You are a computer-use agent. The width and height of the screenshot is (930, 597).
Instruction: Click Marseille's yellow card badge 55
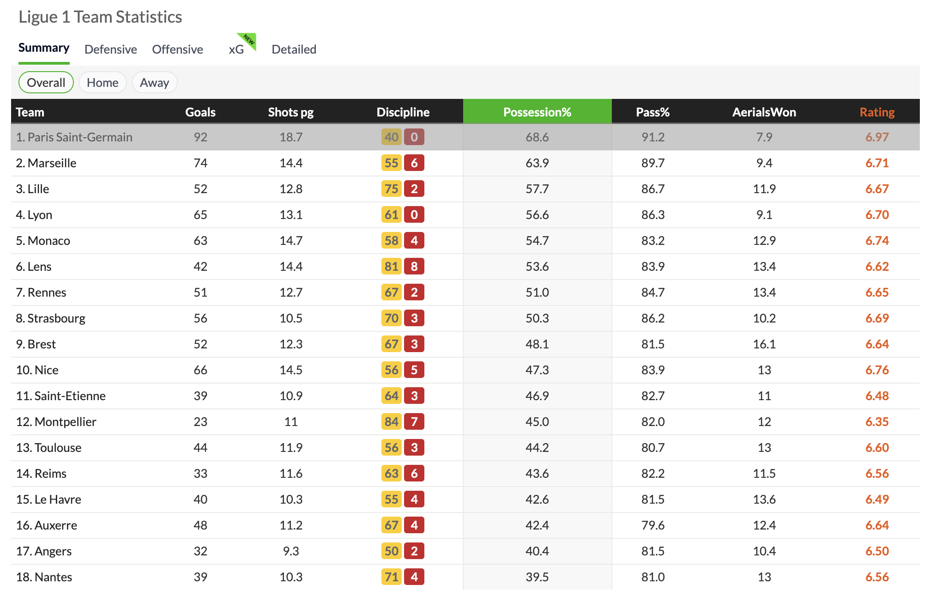pyautogui.click(x=392, y=163)
